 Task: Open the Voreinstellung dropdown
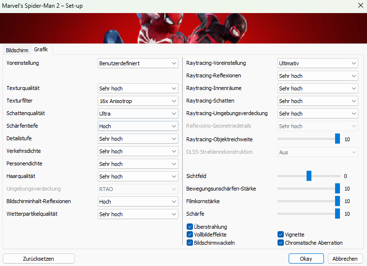[x=138, y=63]
